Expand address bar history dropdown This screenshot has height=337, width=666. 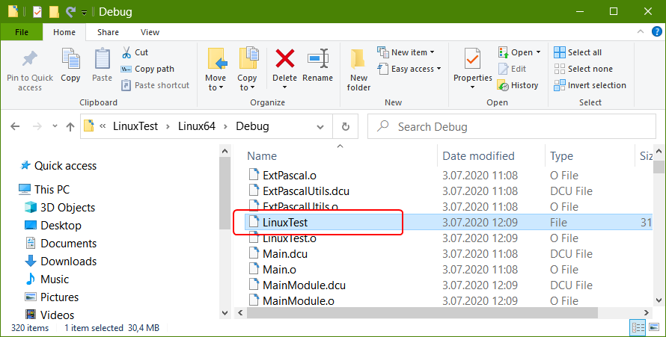click(320, 127)
